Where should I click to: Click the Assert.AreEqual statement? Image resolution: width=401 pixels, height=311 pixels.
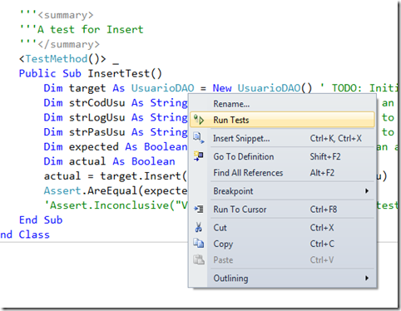(116, 190)
